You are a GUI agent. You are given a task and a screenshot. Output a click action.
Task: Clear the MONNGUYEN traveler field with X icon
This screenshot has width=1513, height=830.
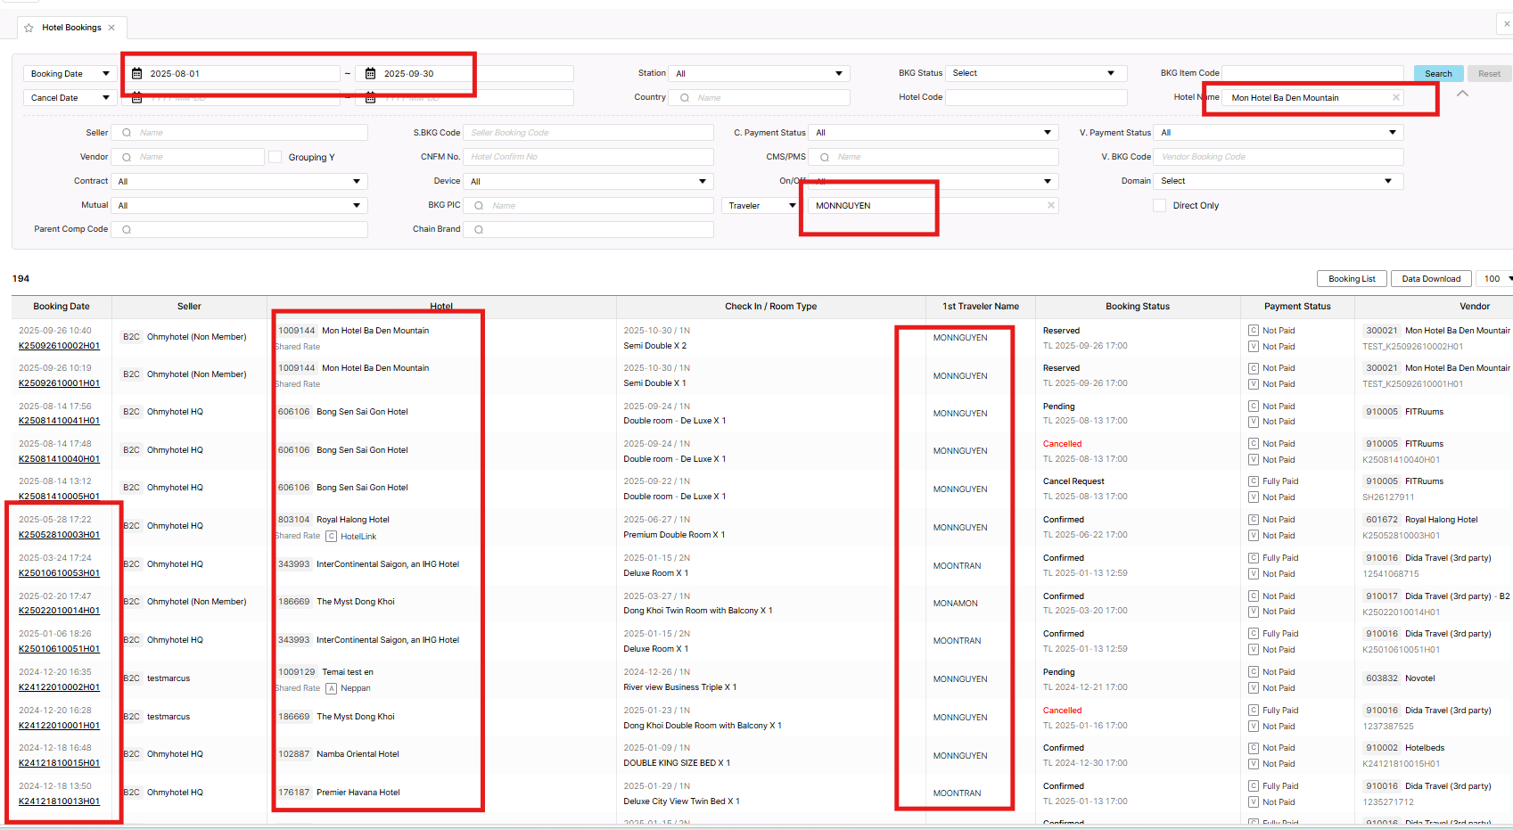(1050, 206)
